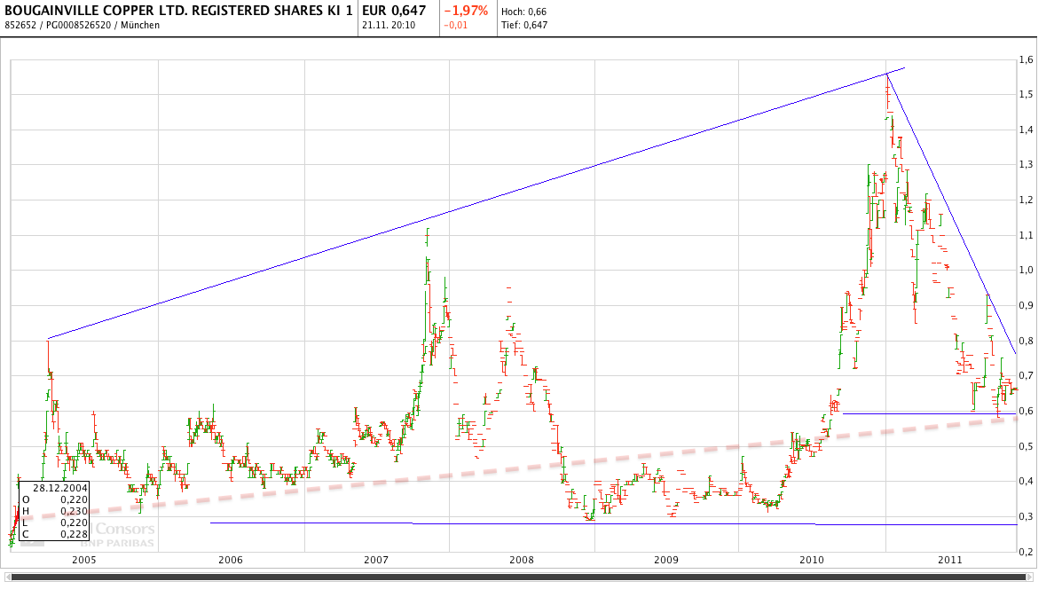Image resolution: width=1062 pixels, height=613 pixels.
Task: Click the y-axis label '0,7'
Action: click(x=1027, y=375)
